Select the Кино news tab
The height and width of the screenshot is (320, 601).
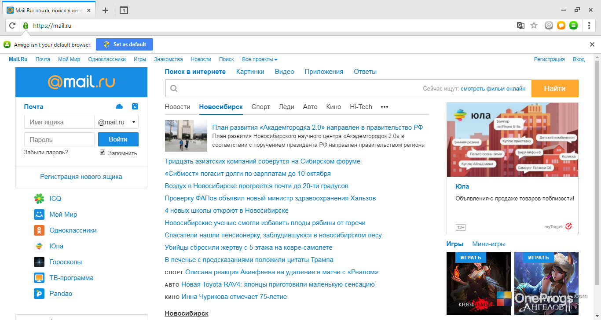point(333,107)
